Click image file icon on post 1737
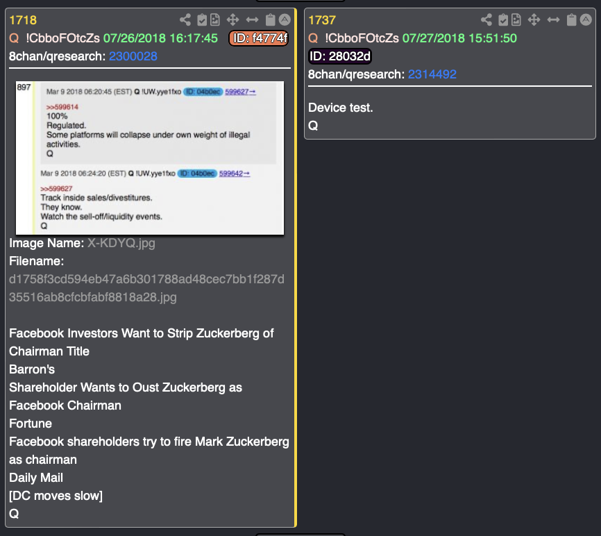 [x=516, y=20]
